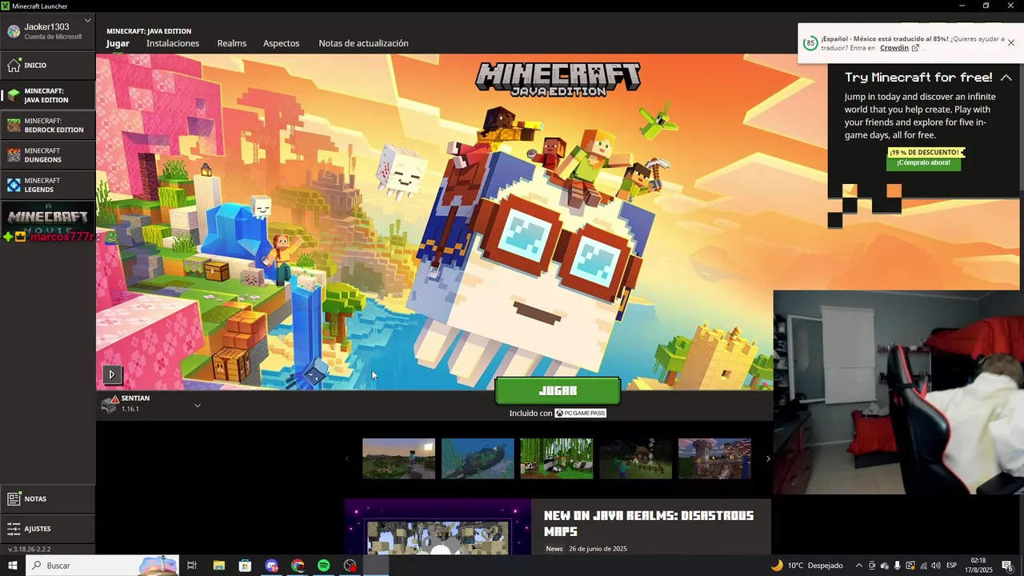Dismiss the translation notification banner

pyautogui.click(x=1011, y=43)
